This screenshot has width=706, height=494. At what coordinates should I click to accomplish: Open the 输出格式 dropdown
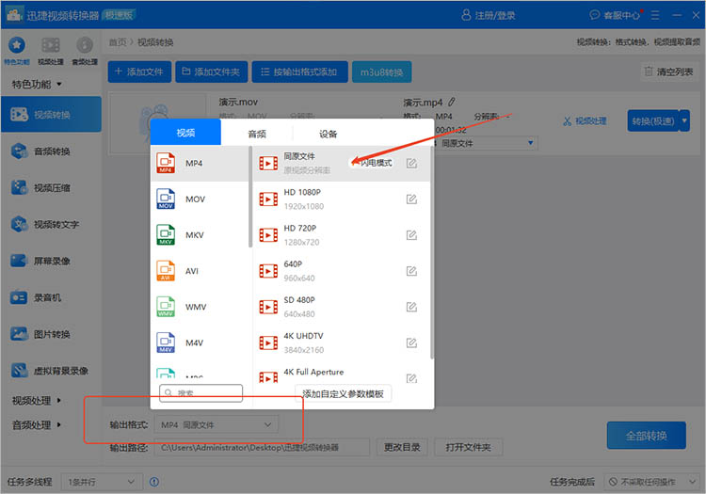click(217, 424)
